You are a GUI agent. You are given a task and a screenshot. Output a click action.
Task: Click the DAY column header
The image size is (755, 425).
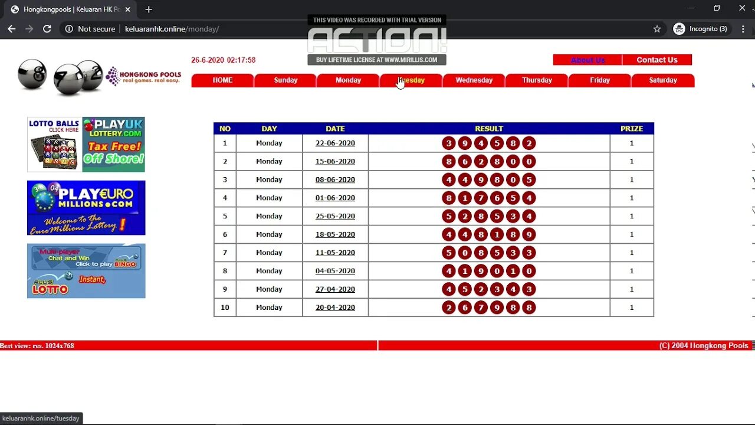(269, 129)
